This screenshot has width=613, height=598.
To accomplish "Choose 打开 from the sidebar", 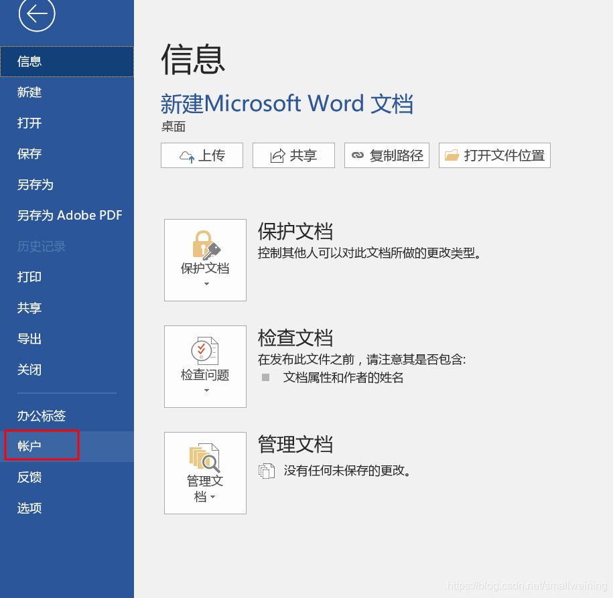I will point(67,123).
